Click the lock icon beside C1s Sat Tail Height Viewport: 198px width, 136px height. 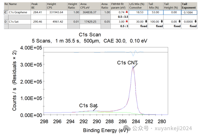point(179,21)
